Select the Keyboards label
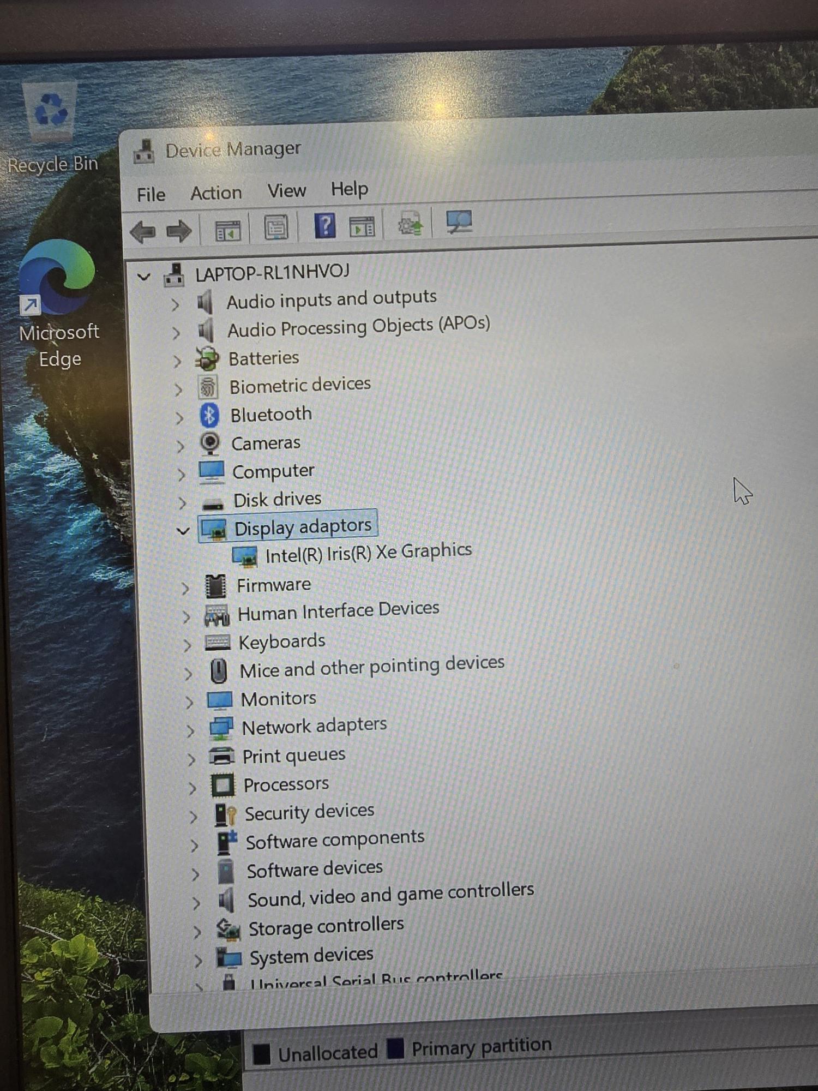This screenshot has height=1091, width=818. tap(282, 642)
